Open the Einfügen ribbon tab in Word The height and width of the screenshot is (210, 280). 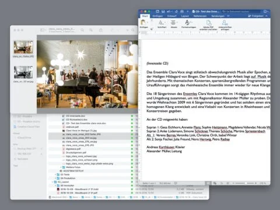point(157,16)
